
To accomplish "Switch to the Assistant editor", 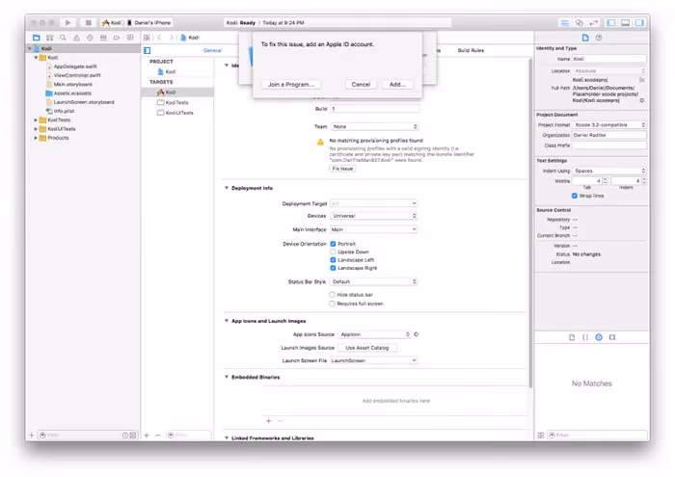I will coord(580,22).
